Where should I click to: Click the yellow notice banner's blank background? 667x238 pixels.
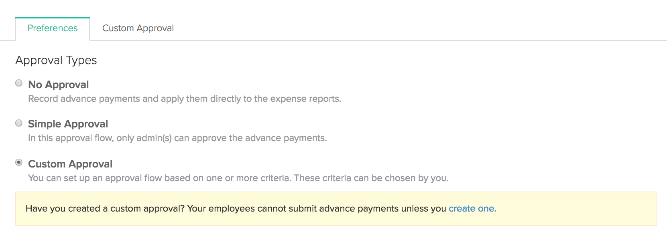tap(574, 209)
